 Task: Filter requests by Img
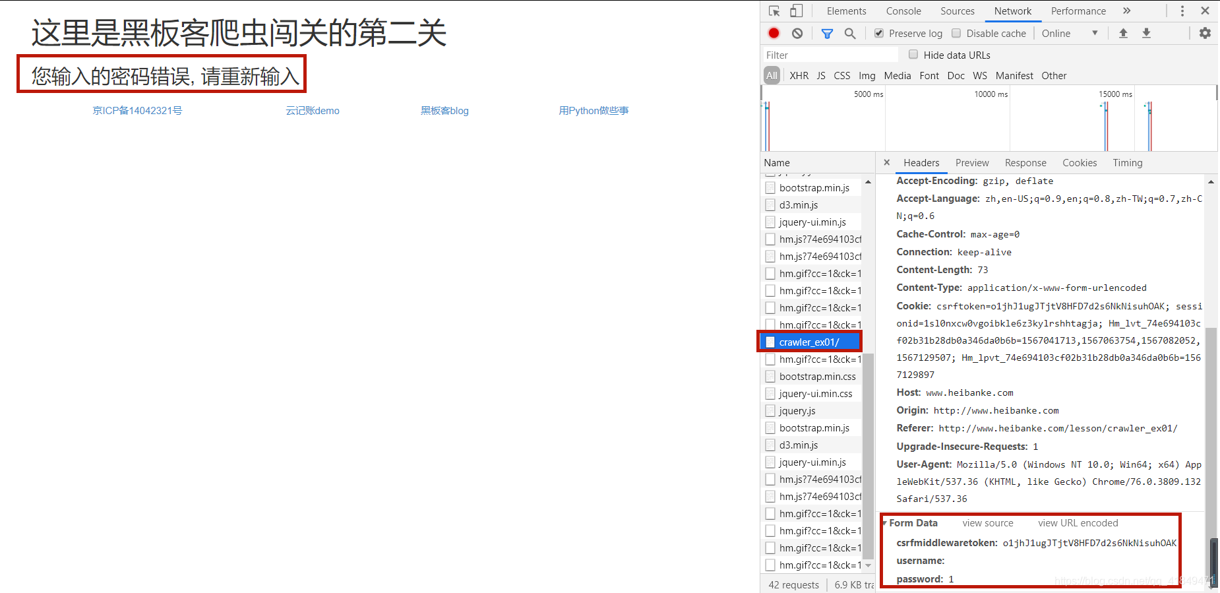867,76
